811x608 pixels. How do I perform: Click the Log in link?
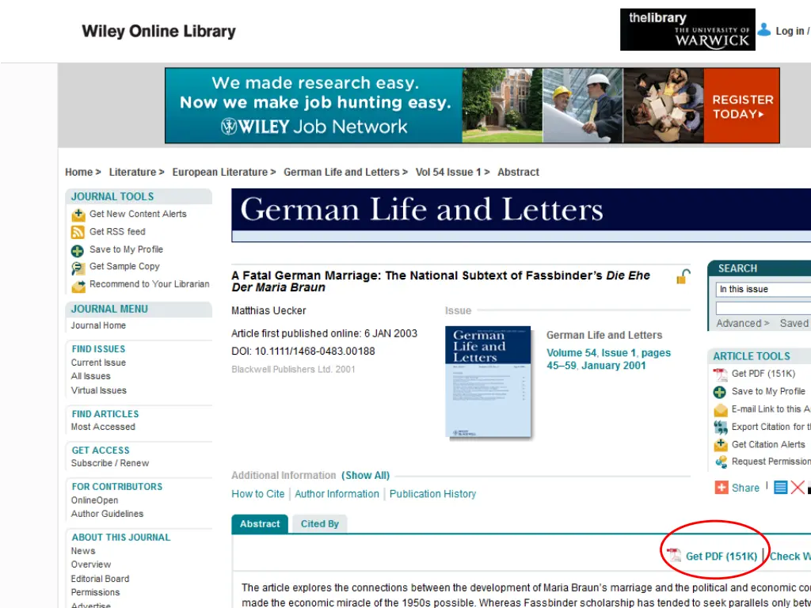click(790, 31)
